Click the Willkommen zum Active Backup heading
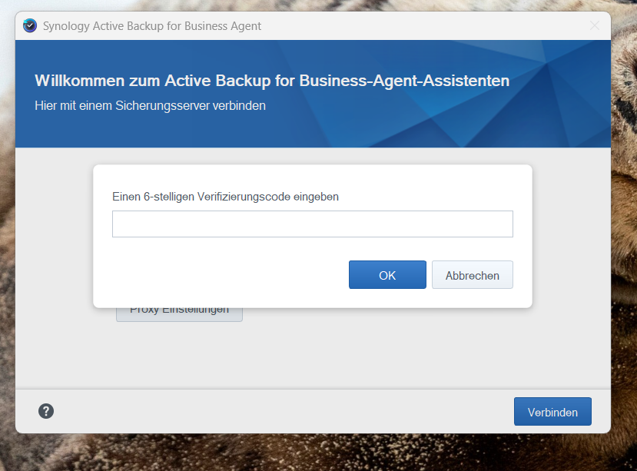This screenshot has width=637, height=471. click(x=272, y=81)
